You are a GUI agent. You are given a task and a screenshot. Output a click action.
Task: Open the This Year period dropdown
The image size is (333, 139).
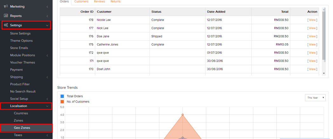[315, 98]
